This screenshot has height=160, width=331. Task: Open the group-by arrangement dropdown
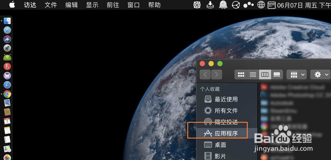(x=297, y=74)
